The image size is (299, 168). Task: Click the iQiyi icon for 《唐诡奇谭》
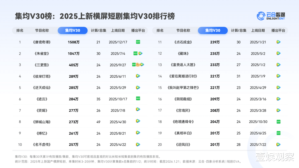[x=138, y=42]
